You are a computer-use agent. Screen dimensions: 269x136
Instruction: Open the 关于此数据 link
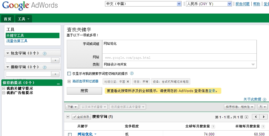coord(252,99)
